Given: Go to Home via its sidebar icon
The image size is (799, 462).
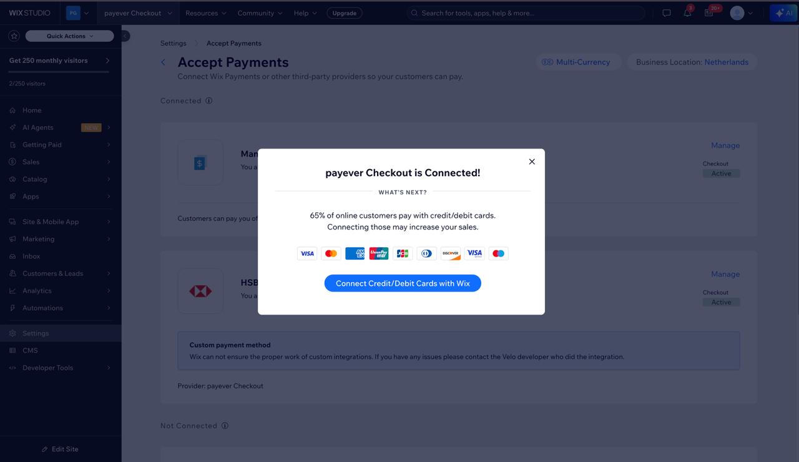Looking at the screenshot, I should (13, 111).
